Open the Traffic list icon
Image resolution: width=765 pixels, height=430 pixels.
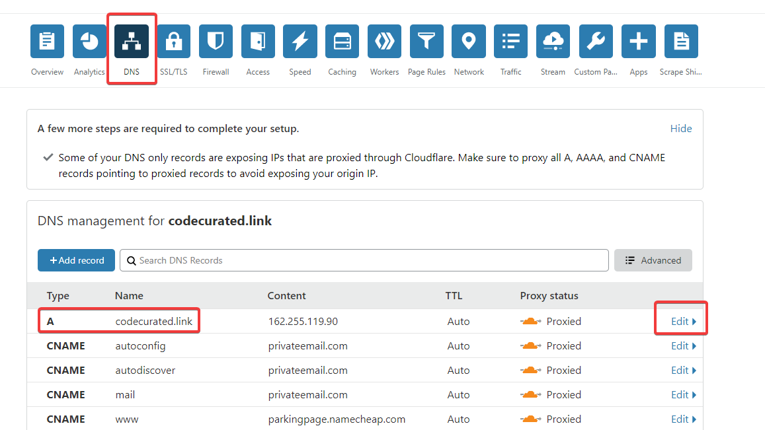pyautogui.click(x=511, y=41)
